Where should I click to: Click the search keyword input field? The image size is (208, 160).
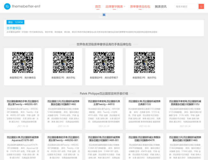tap(187, 6)
